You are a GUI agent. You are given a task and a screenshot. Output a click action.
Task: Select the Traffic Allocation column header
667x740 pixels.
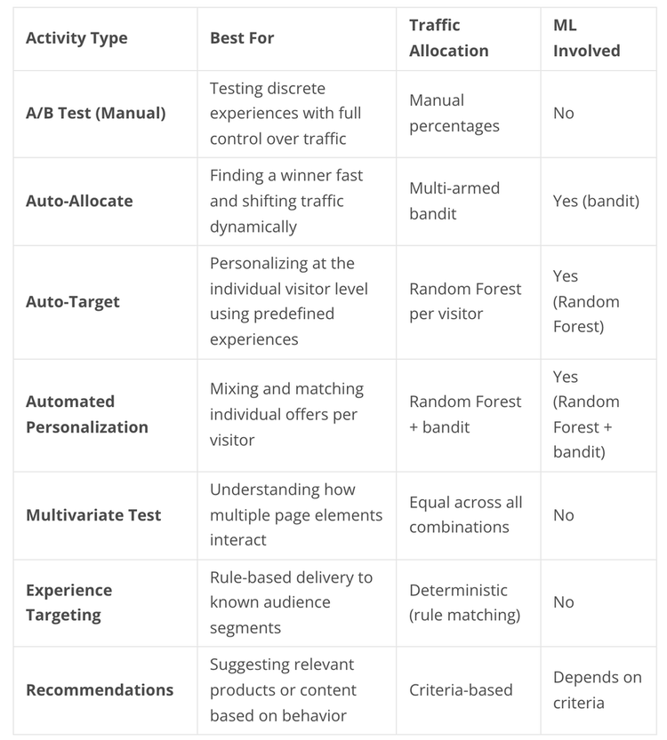coord(448,38)
